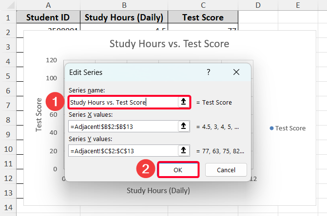Screen dimensions: 327x216
Task: Select the column E header
Action: click(297, 5)
